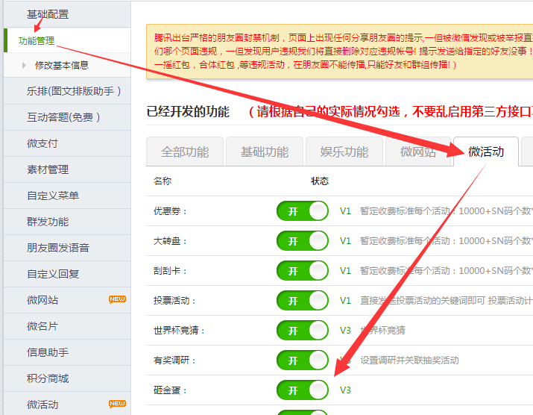Viewport: 533px width, 415px height.
Task: Open the 功能管理 sidebar item
Action: pyautogui.click(x=37, y=40)
